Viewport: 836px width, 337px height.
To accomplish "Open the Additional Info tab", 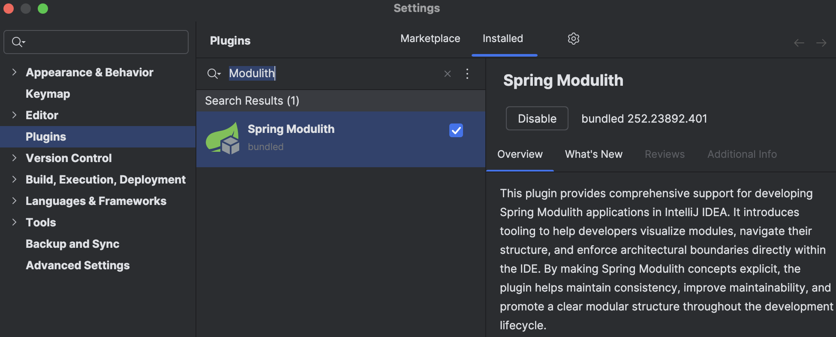I will point(742,154).
